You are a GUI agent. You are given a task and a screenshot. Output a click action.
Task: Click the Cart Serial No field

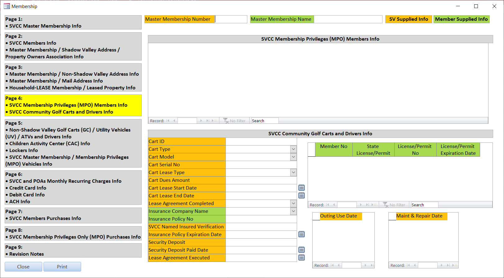[261, 165]
